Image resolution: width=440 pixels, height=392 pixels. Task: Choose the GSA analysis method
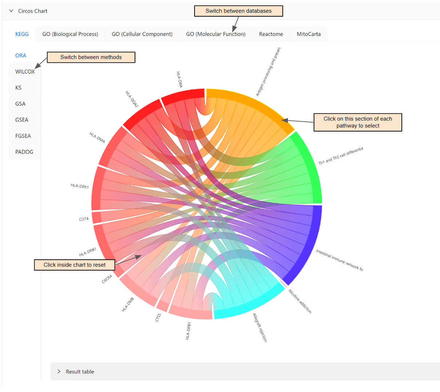pyautogui.click(x=20, y=103)
